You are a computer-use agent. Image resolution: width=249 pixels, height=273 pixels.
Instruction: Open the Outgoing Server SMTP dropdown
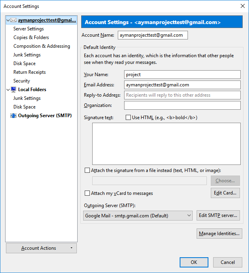(138, 216)
